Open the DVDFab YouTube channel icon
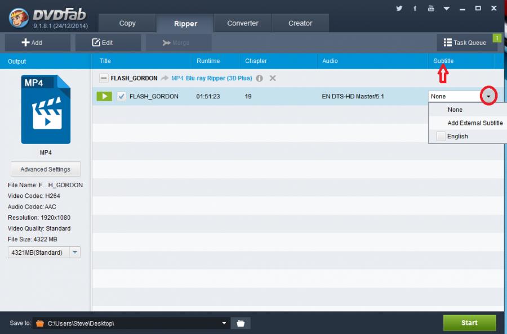The image size is (507, 334). tap(431, 8)
